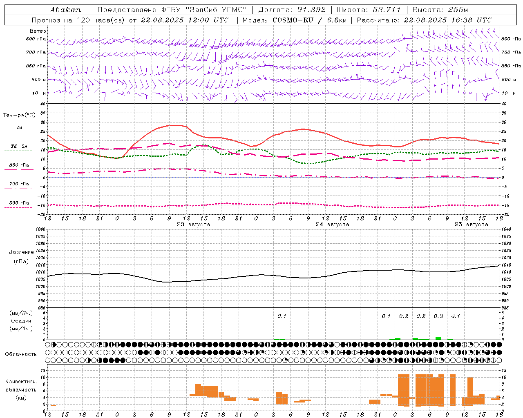Click the "Модель COSMO-RU / 6.6км" text
Viewport: 523px width, 418px height.
coord(294,20)
